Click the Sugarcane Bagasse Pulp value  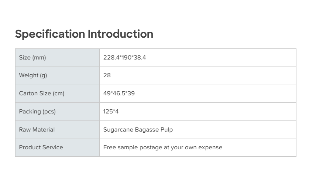coord(138,130)
